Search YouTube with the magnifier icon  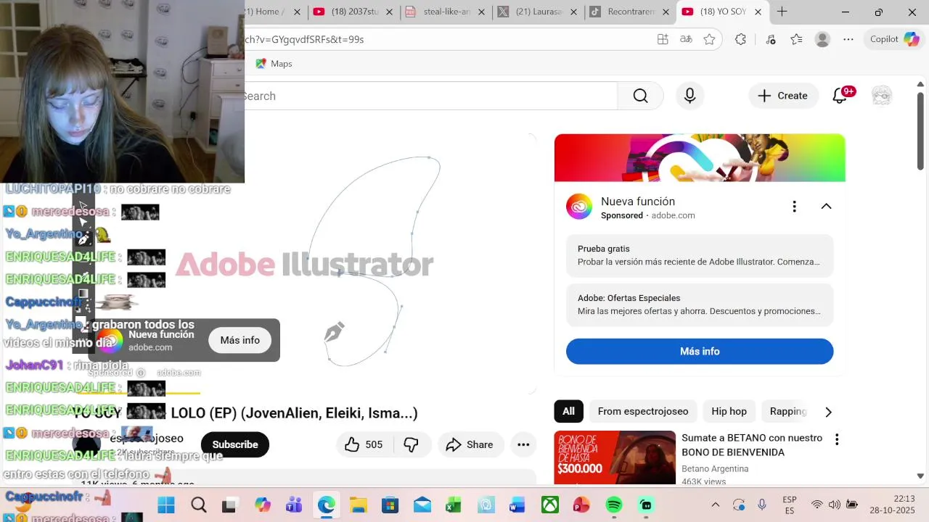pyautogui.click(x=640, y=96)
